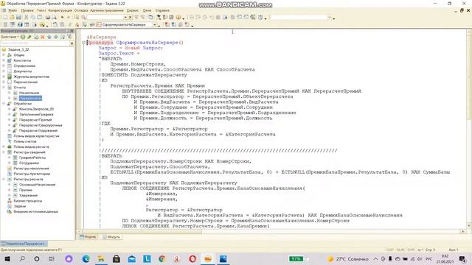Viewport: 472px width, 265px height.
Task: Select the ОсновныеНачисления register item
Action: [x=37, y=185]
